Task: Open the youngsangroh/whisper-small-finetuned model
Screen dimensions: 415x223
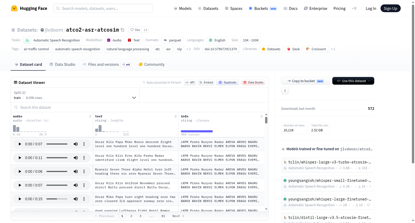Action: tap(328, 183)
